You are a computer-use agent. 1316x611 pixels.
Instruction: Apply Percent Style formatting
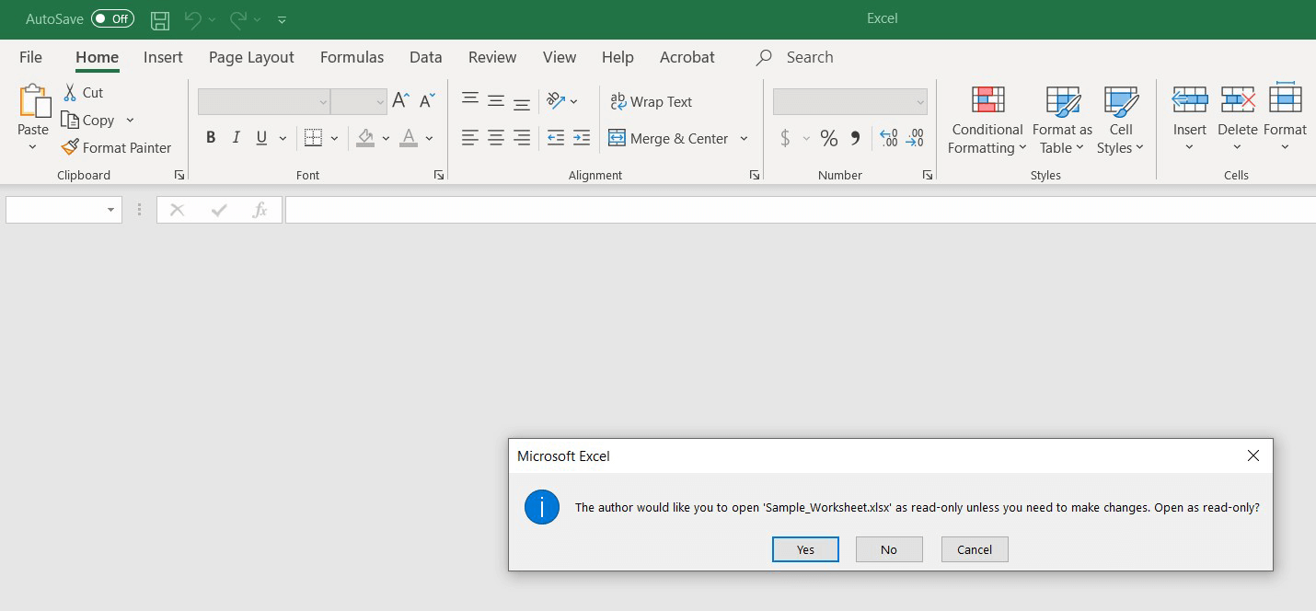pos(828,138)
